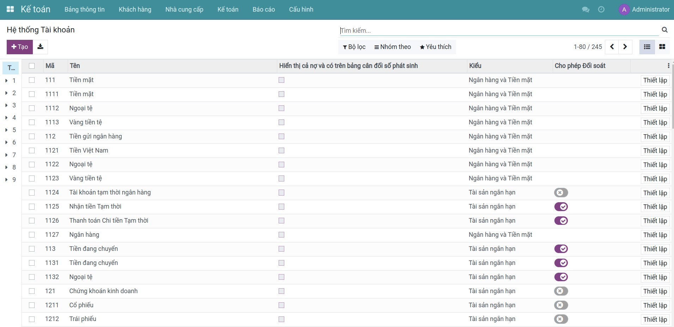
Task: Click the search magnifier icon
Action: [x=664, y=30]
